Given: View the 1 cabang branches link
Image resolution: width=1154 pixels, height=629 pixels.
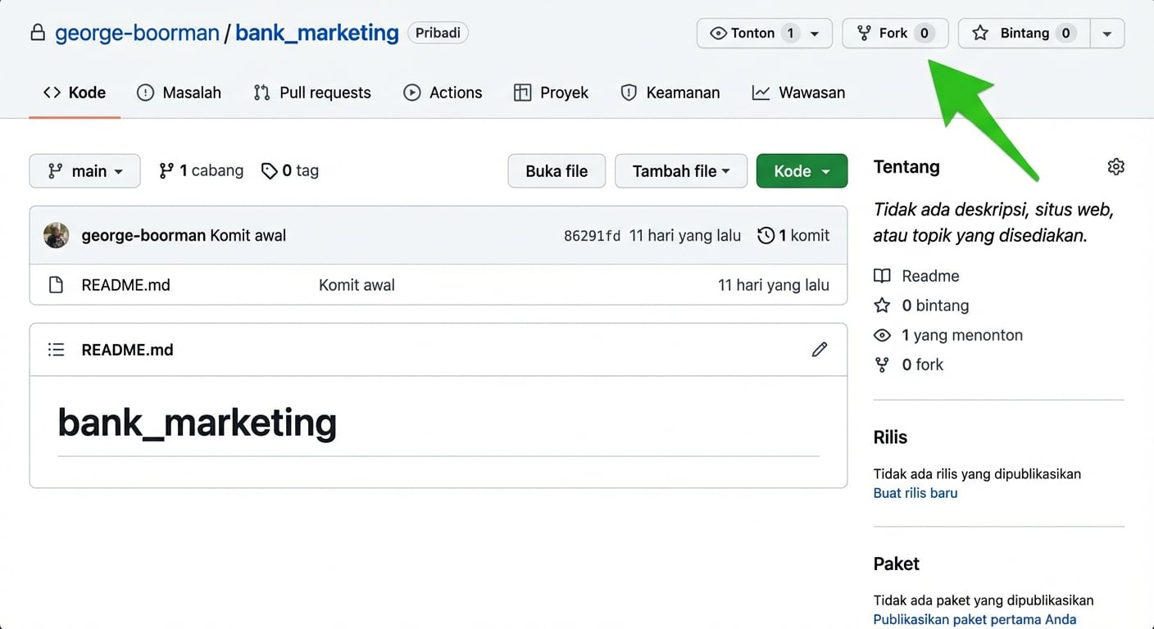Looking at the screenshot, I should coord(201,170).
